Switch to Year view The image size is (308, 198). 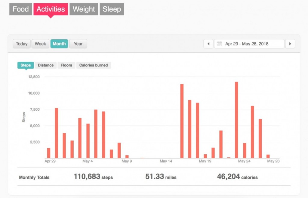tap(78, 44)
